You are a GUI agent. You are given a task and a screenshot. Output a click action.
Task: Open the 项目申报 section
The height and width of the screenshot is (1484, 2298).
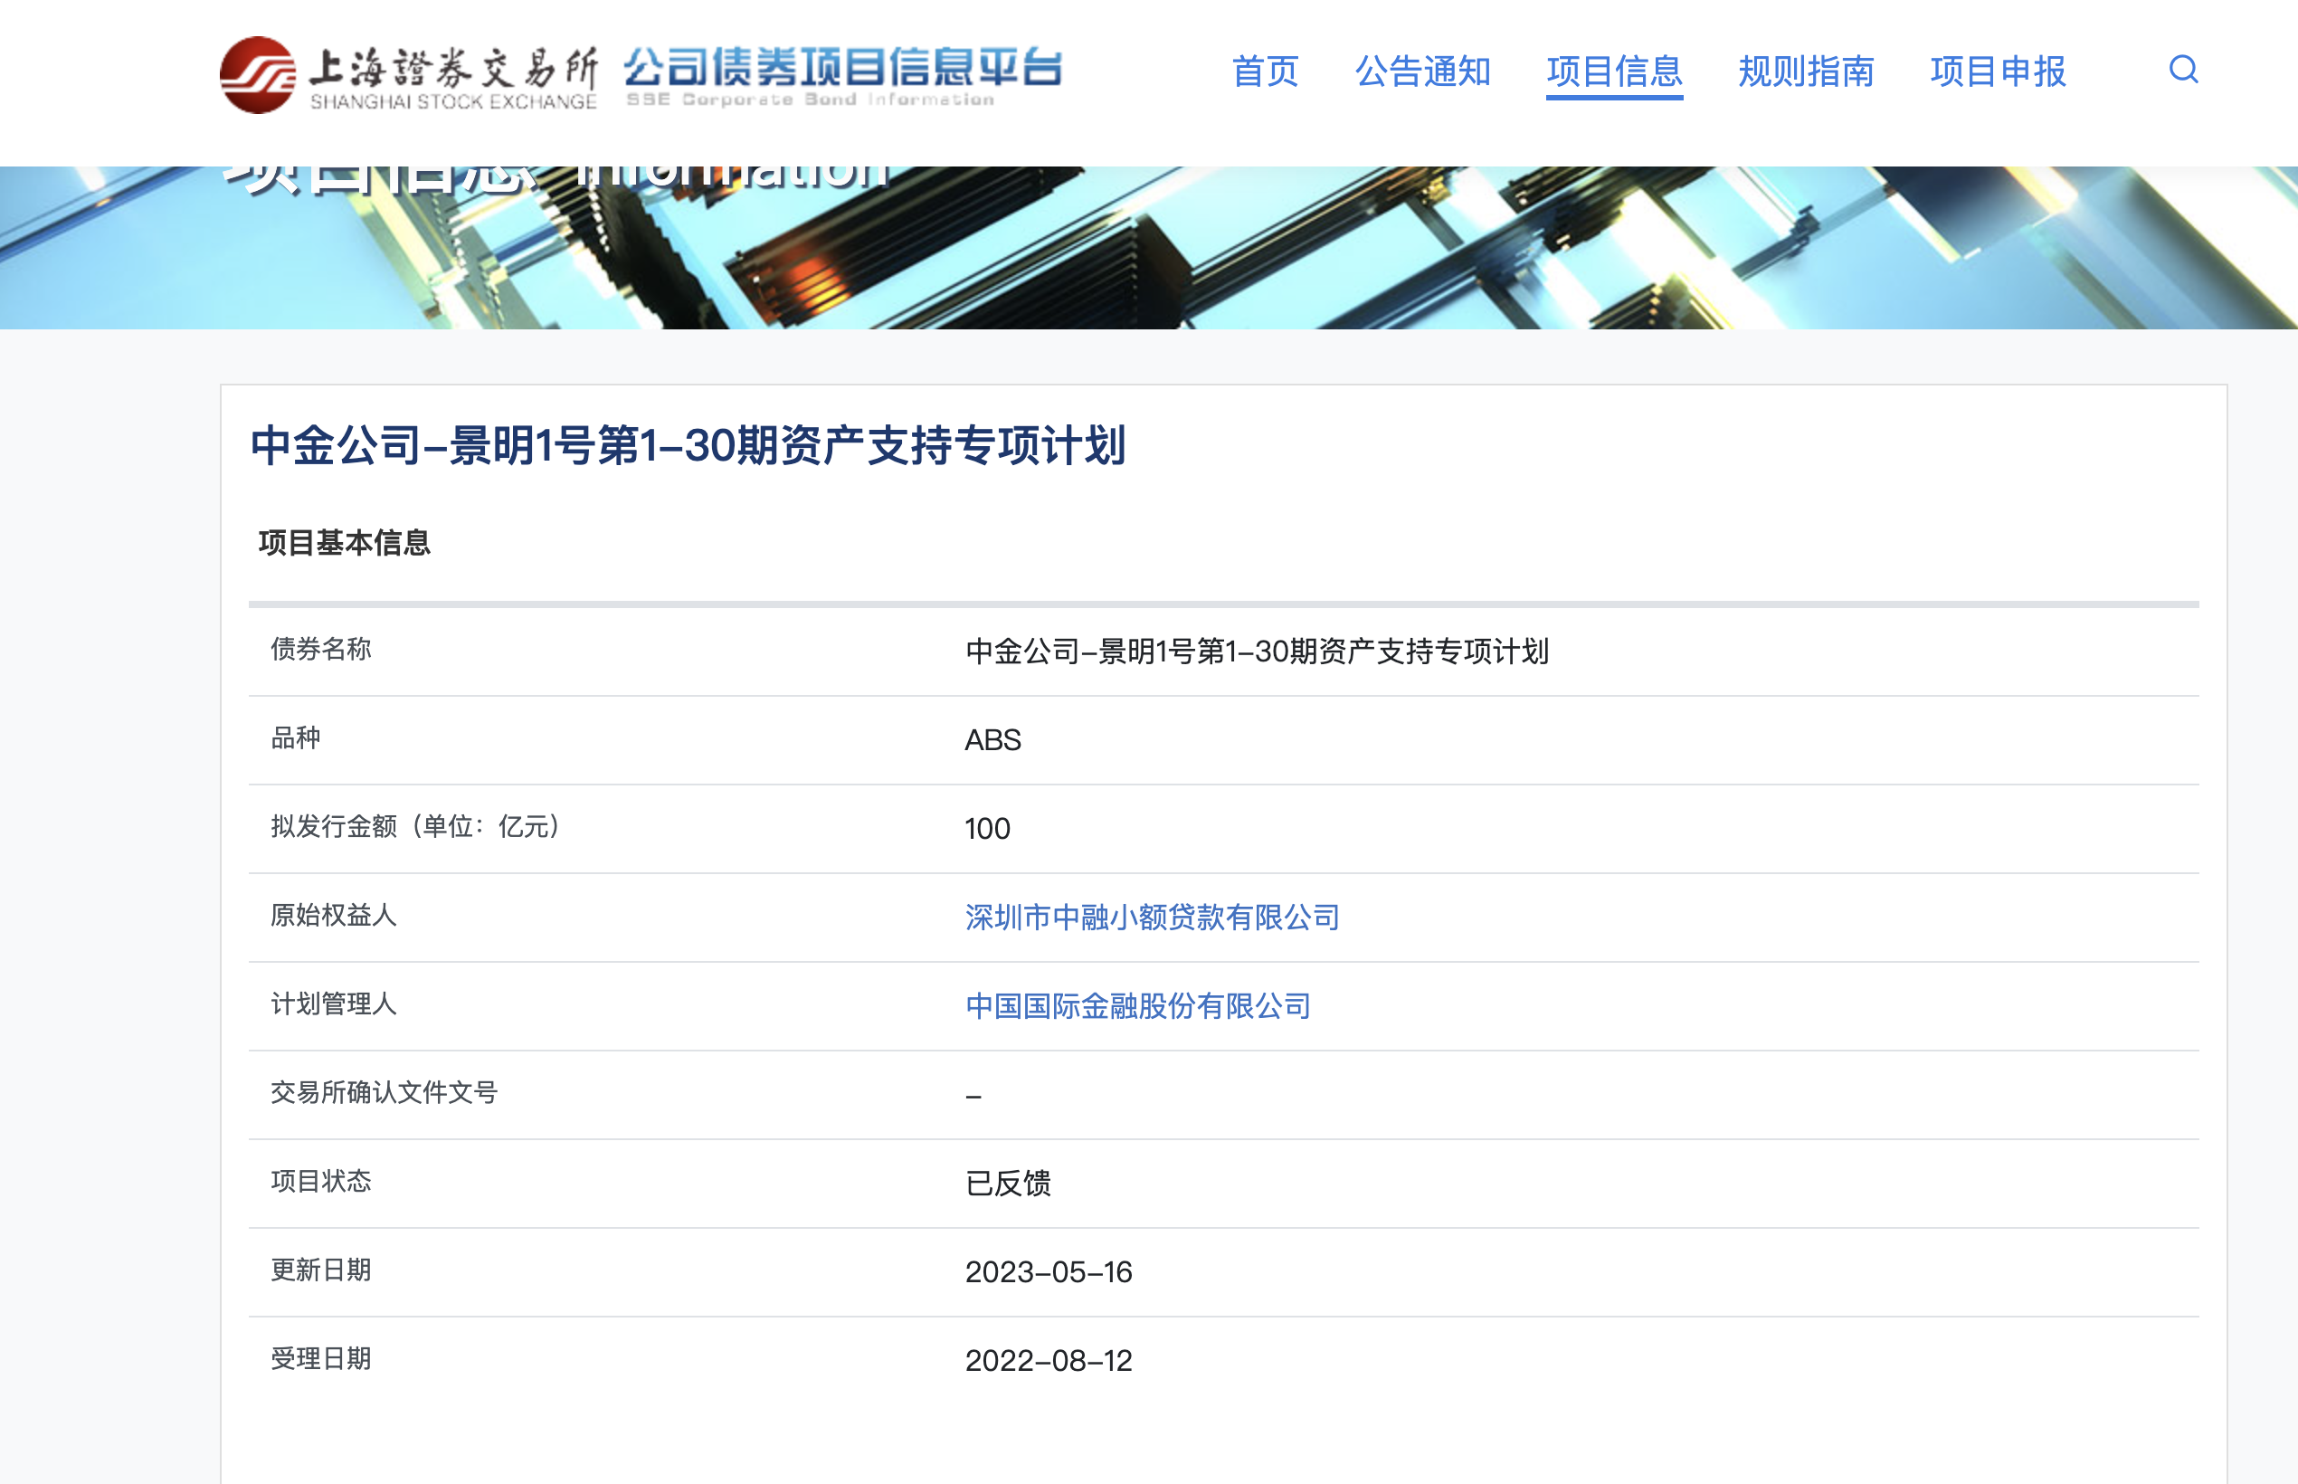click(1997, 72)
